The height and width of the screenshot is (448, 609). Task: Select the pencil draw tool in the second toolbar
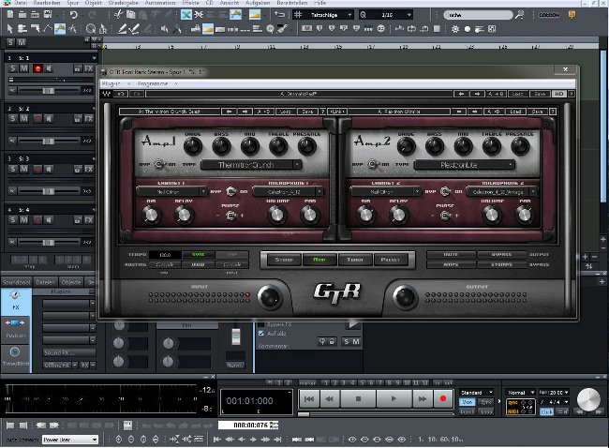coord(122,29)
